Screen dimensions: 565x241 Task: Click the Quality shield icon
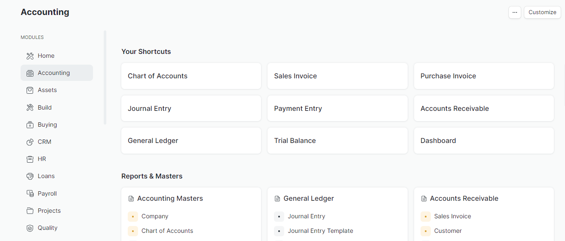(30, 228)
